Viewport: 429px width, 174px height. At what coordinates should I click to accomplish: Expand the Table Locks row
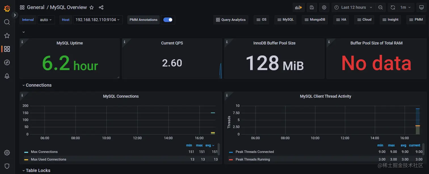[x=36, y=170]
